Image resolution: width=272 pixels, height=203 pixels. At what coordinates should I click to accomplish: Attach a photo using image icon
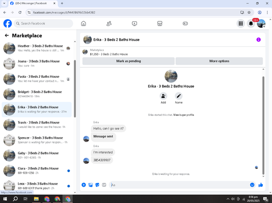tap(90, 185)
